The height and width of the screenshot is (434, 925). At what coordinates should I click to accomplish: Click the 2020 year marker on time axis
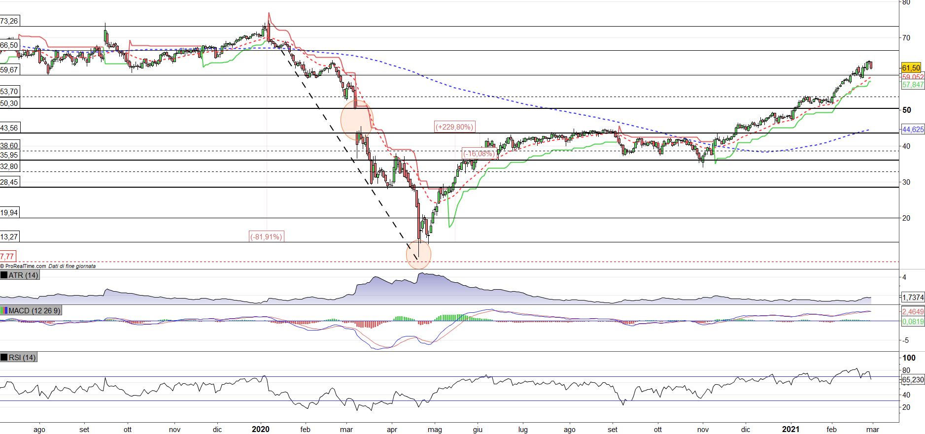tap(261, 429)
